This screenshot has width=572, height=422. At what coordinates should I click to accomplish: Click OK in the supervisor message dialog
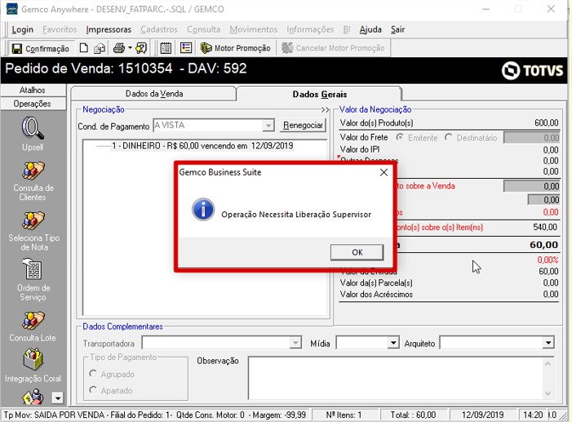(x=357, y=252)
